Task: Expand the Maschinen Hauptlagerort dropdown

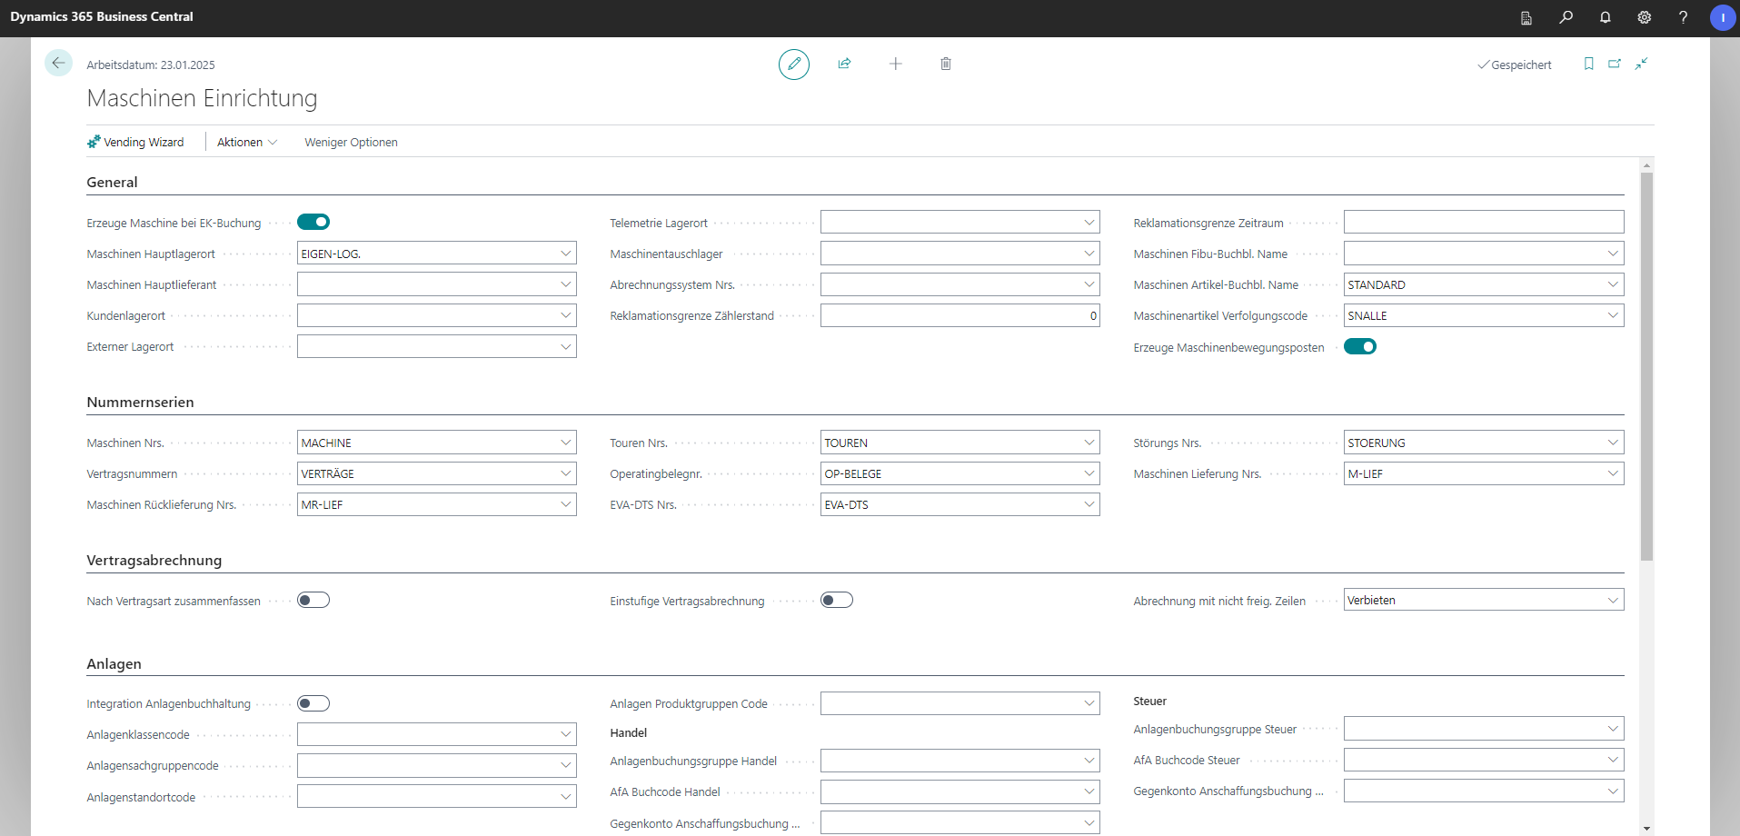Action: [x=565, y=254]
